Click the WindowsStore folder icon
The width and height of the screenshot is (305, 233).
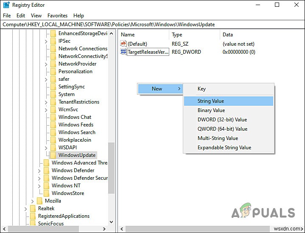tap(46, 193)
